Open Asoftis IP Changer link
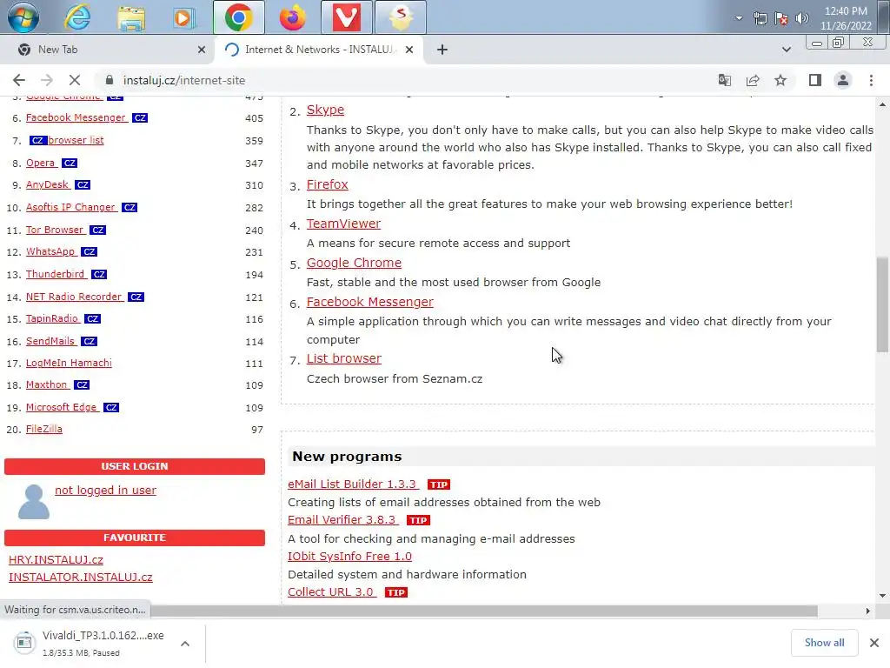Viewport: 890px width, 668px height. pyautogui.click(x=70, y=207)
